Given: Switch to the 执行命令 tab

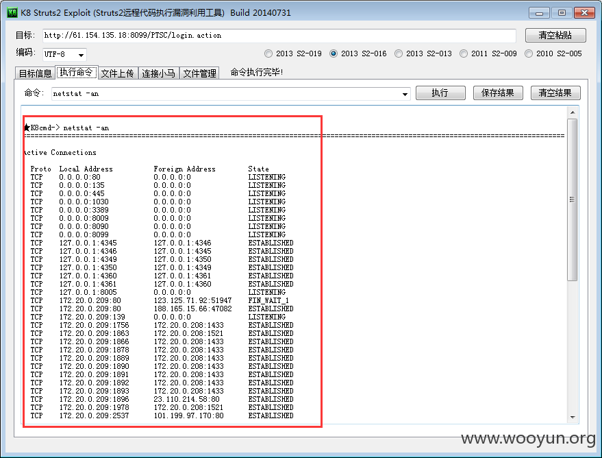Looking at the screenshot, I should click(77, 72).
